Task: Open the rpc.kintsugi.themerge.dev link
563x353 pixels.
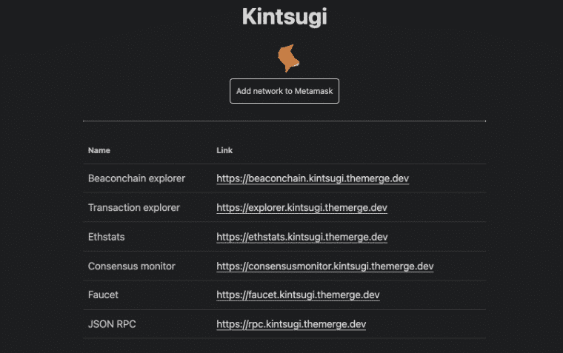Action: (x=291, y=324)
